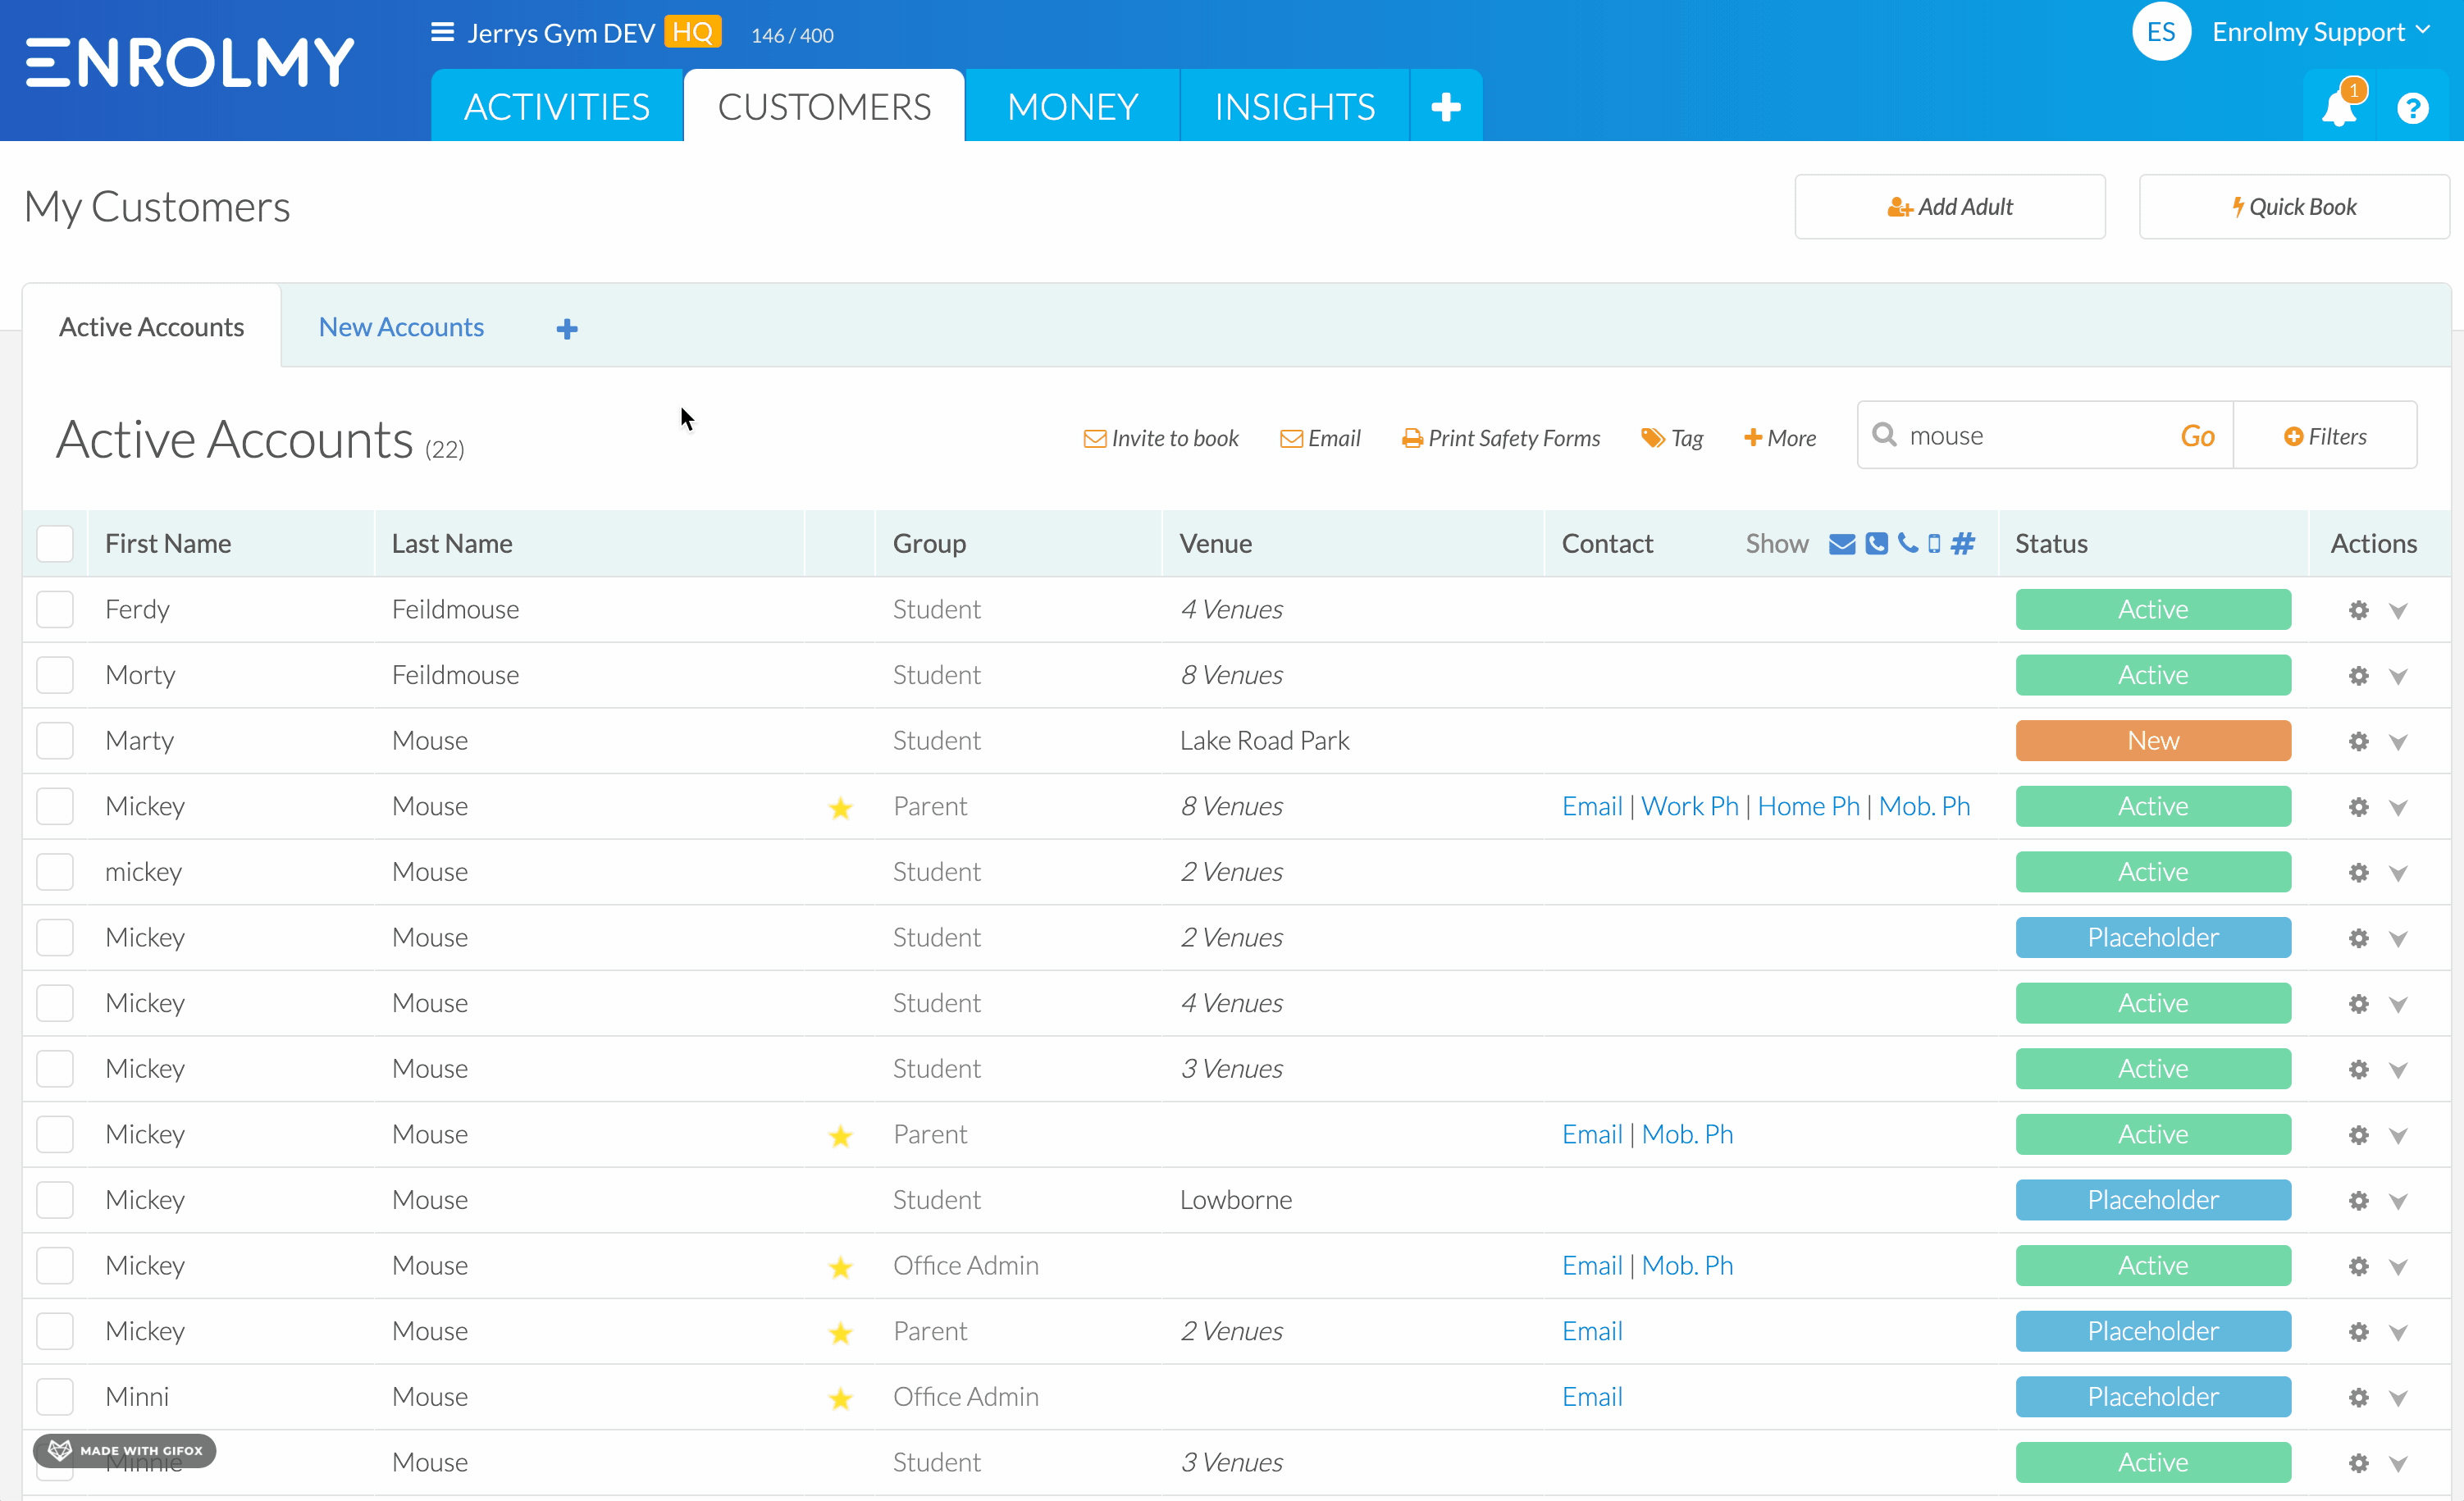Click star on Mickey Mouse 8 Venues row

click(840, 808)
